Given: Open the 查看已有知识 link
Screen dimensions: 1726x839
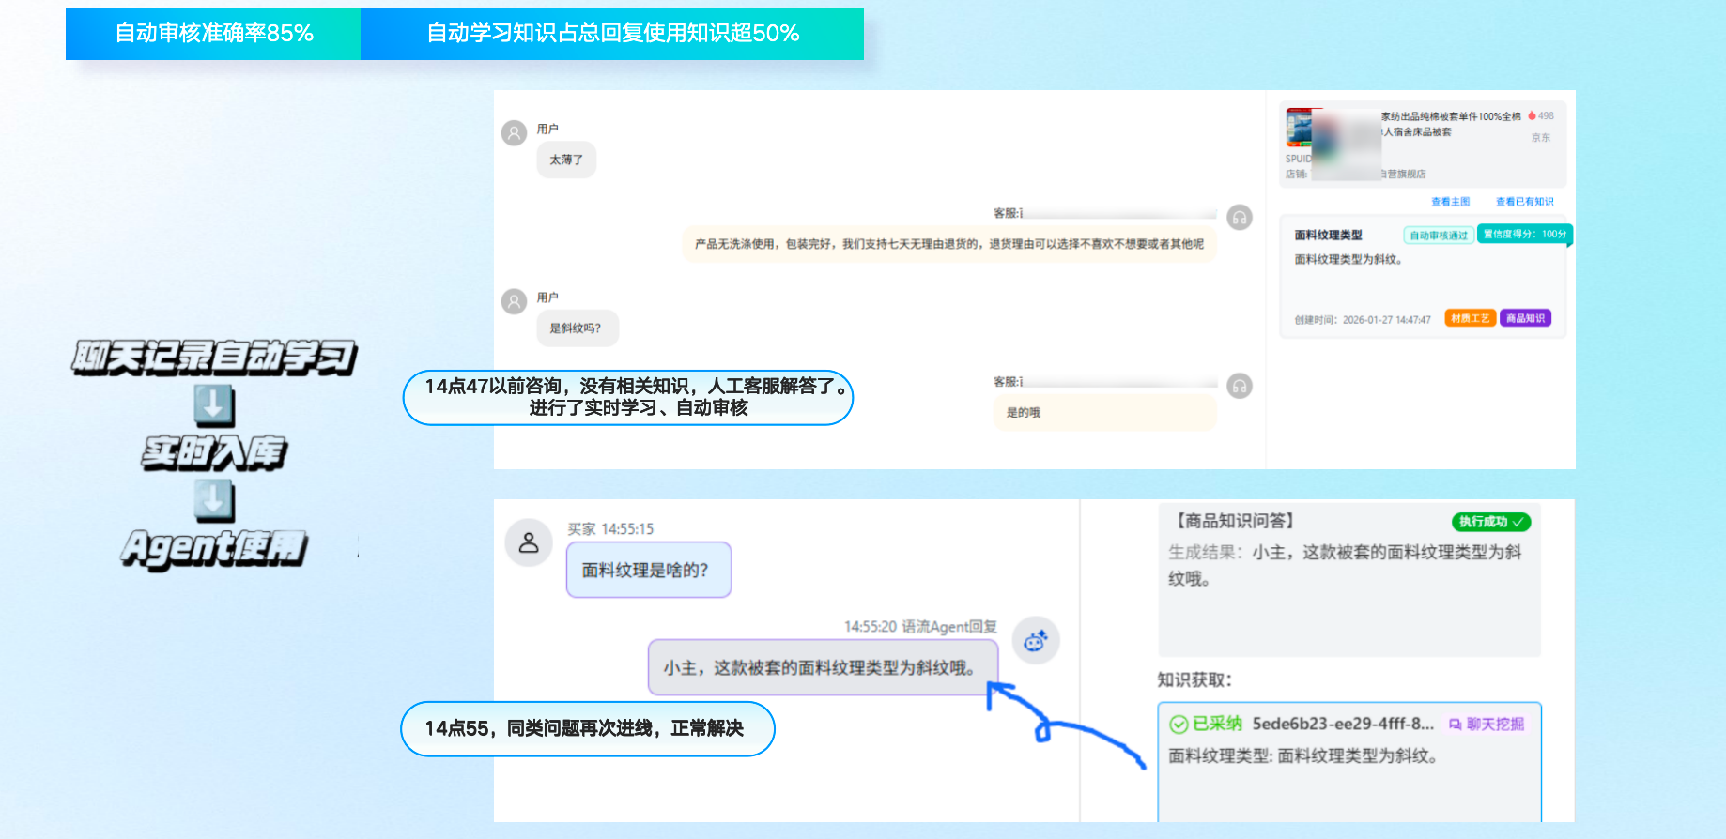Looking at the screenshot, I should pos(1525,202).
